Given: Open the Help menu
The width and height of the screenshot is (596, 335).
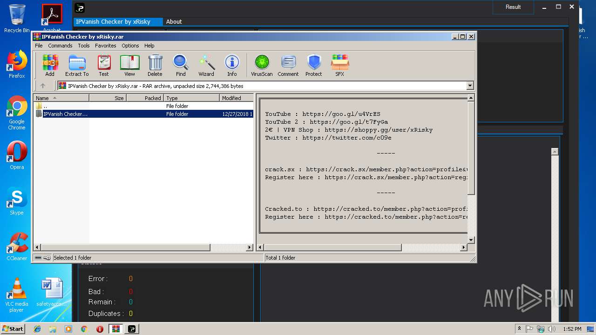Looking at the screenshot, I should [x=149, y=46].
